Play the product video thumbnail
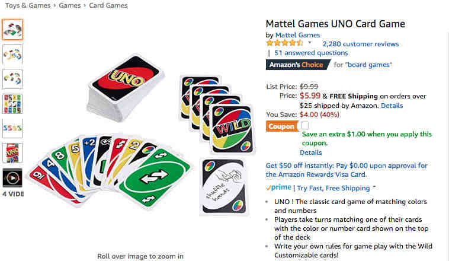449x261 pixels. [12, 178]
